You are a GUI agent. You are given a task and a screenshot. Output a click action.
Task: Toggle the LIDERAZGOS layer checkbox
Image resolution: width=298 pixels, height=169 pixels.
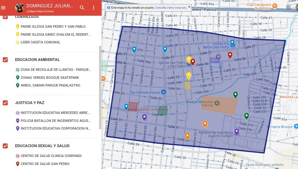5,17
